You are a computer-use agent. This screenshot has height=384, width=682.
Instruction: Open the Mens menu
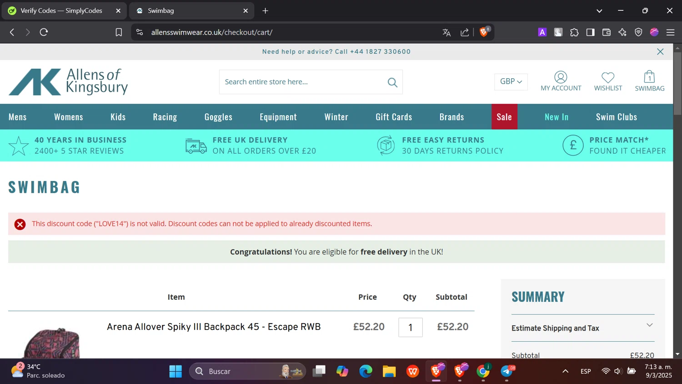18,117
